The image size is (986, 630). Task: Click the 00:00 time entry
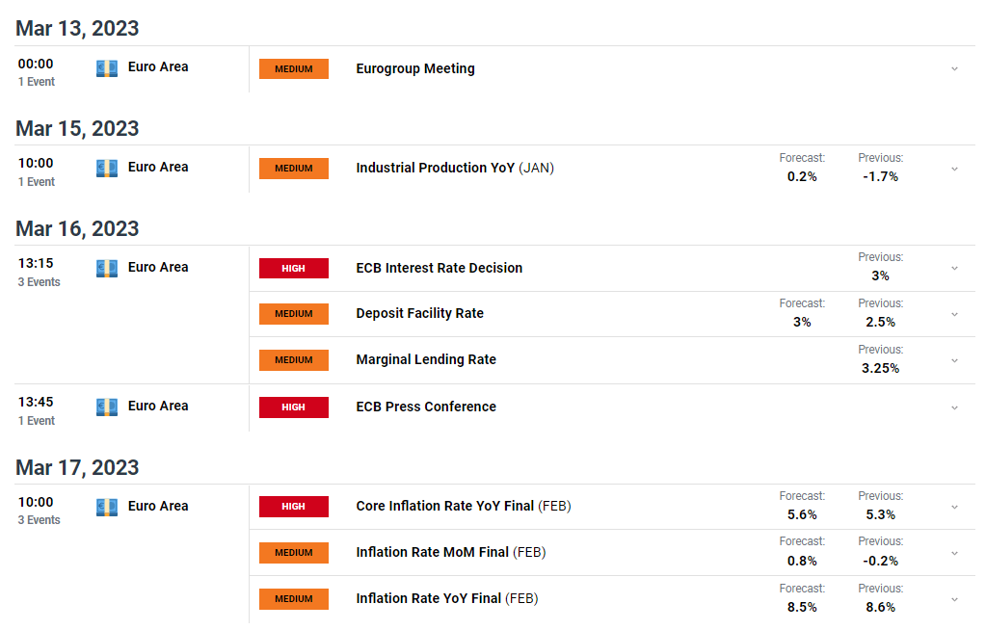(x=36, y=64)
